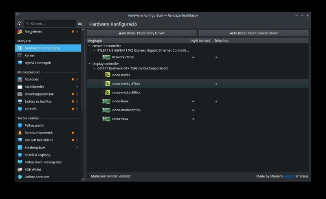Screen dimensions: 326x199
Task: Click open-source checkmark for video-vesa
Action: (193, 119)
